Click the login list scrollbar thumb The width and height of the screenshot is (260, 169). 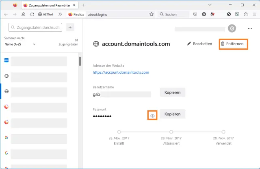(80, 61)
